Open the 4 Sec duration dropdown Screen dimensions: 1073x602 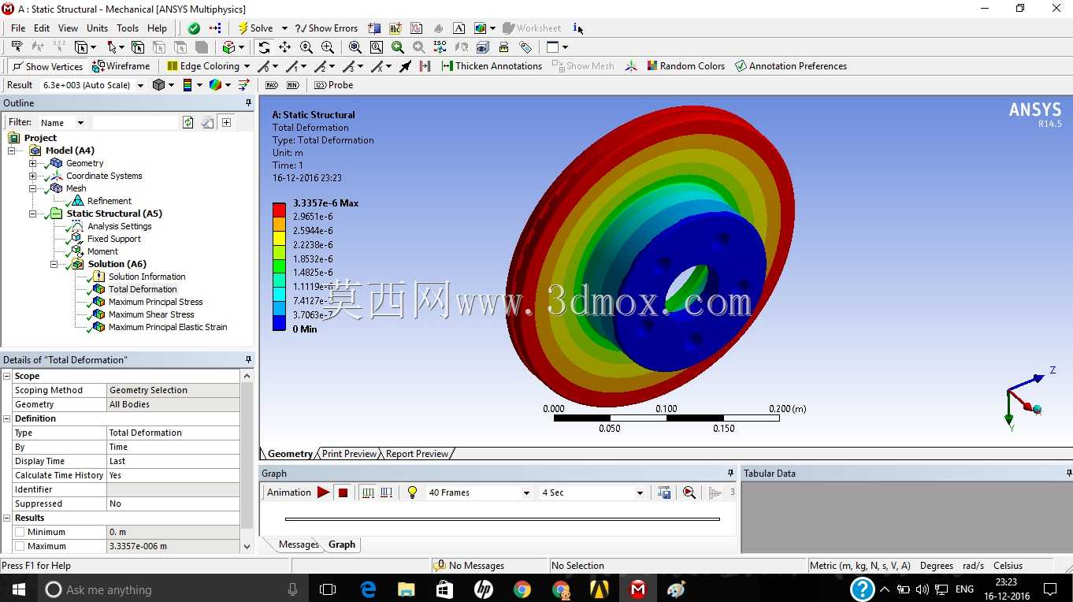[x=640, y=493]
